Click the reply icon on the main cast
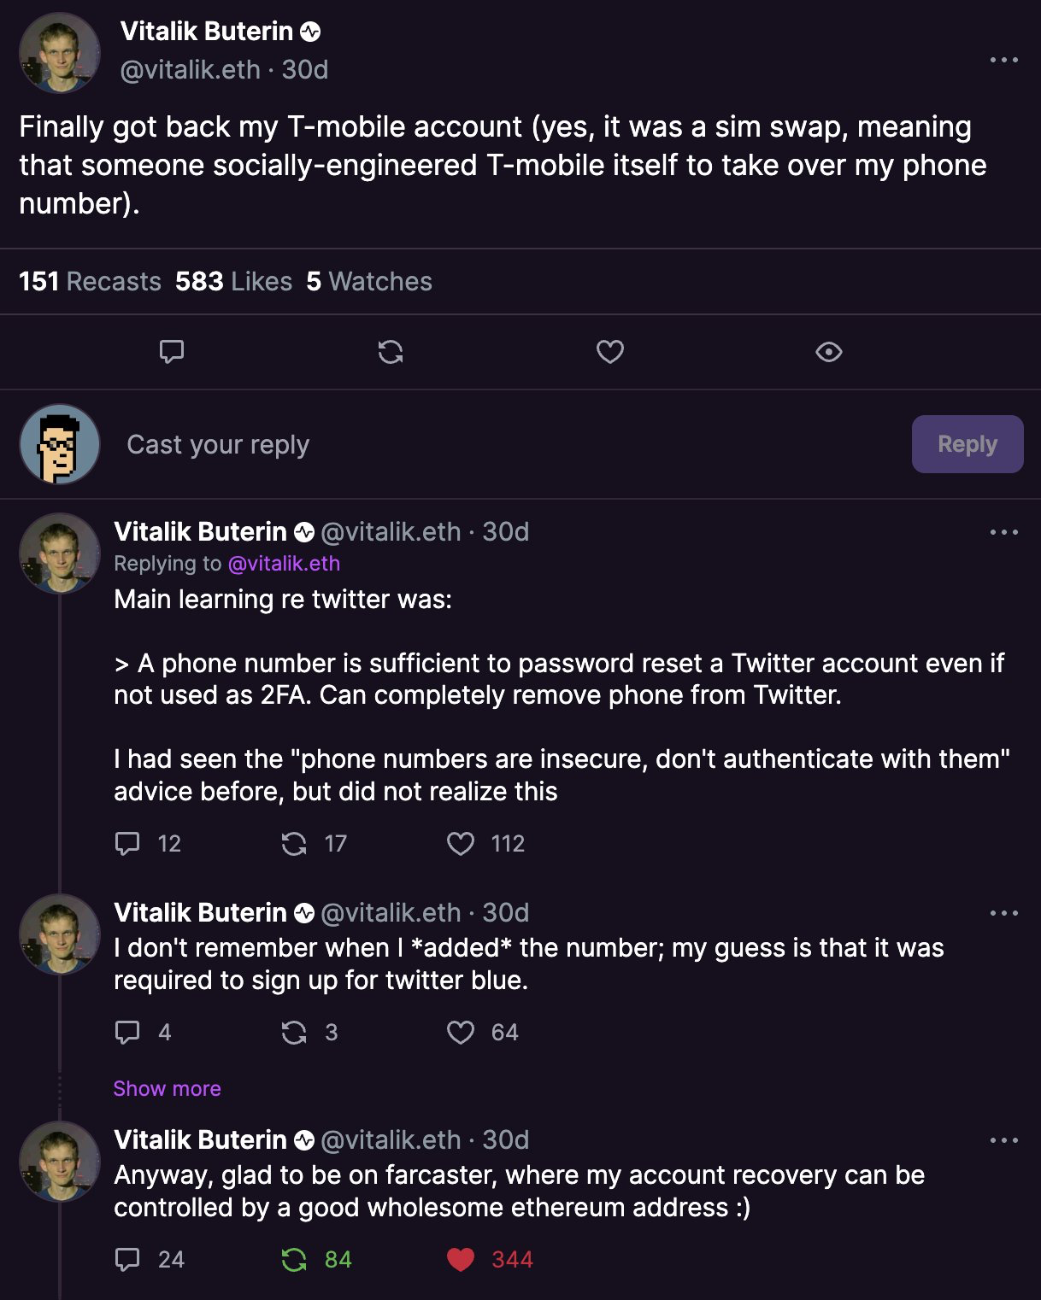The image size is (1041, 1300). 172,352
